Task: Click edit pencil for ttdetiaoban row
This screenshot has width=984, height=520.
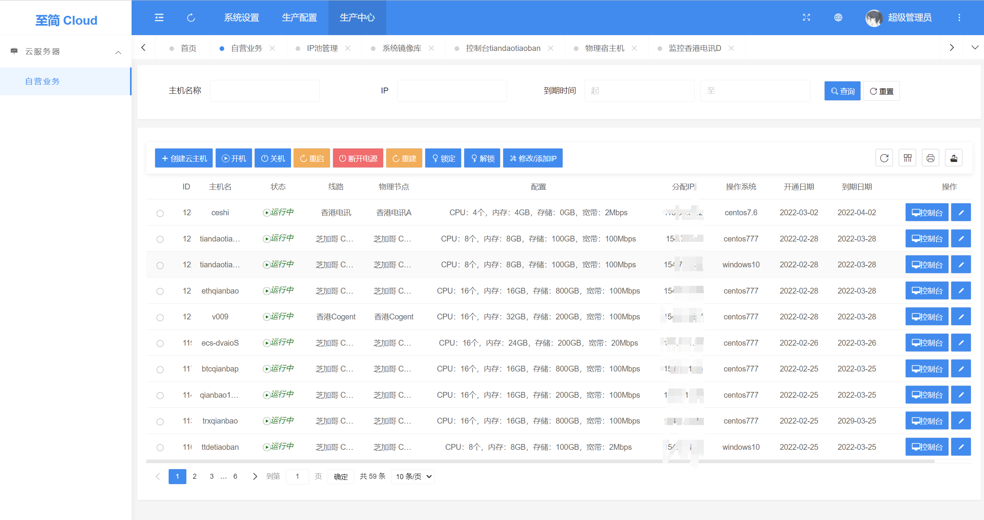Action: [x=961, y=447]
